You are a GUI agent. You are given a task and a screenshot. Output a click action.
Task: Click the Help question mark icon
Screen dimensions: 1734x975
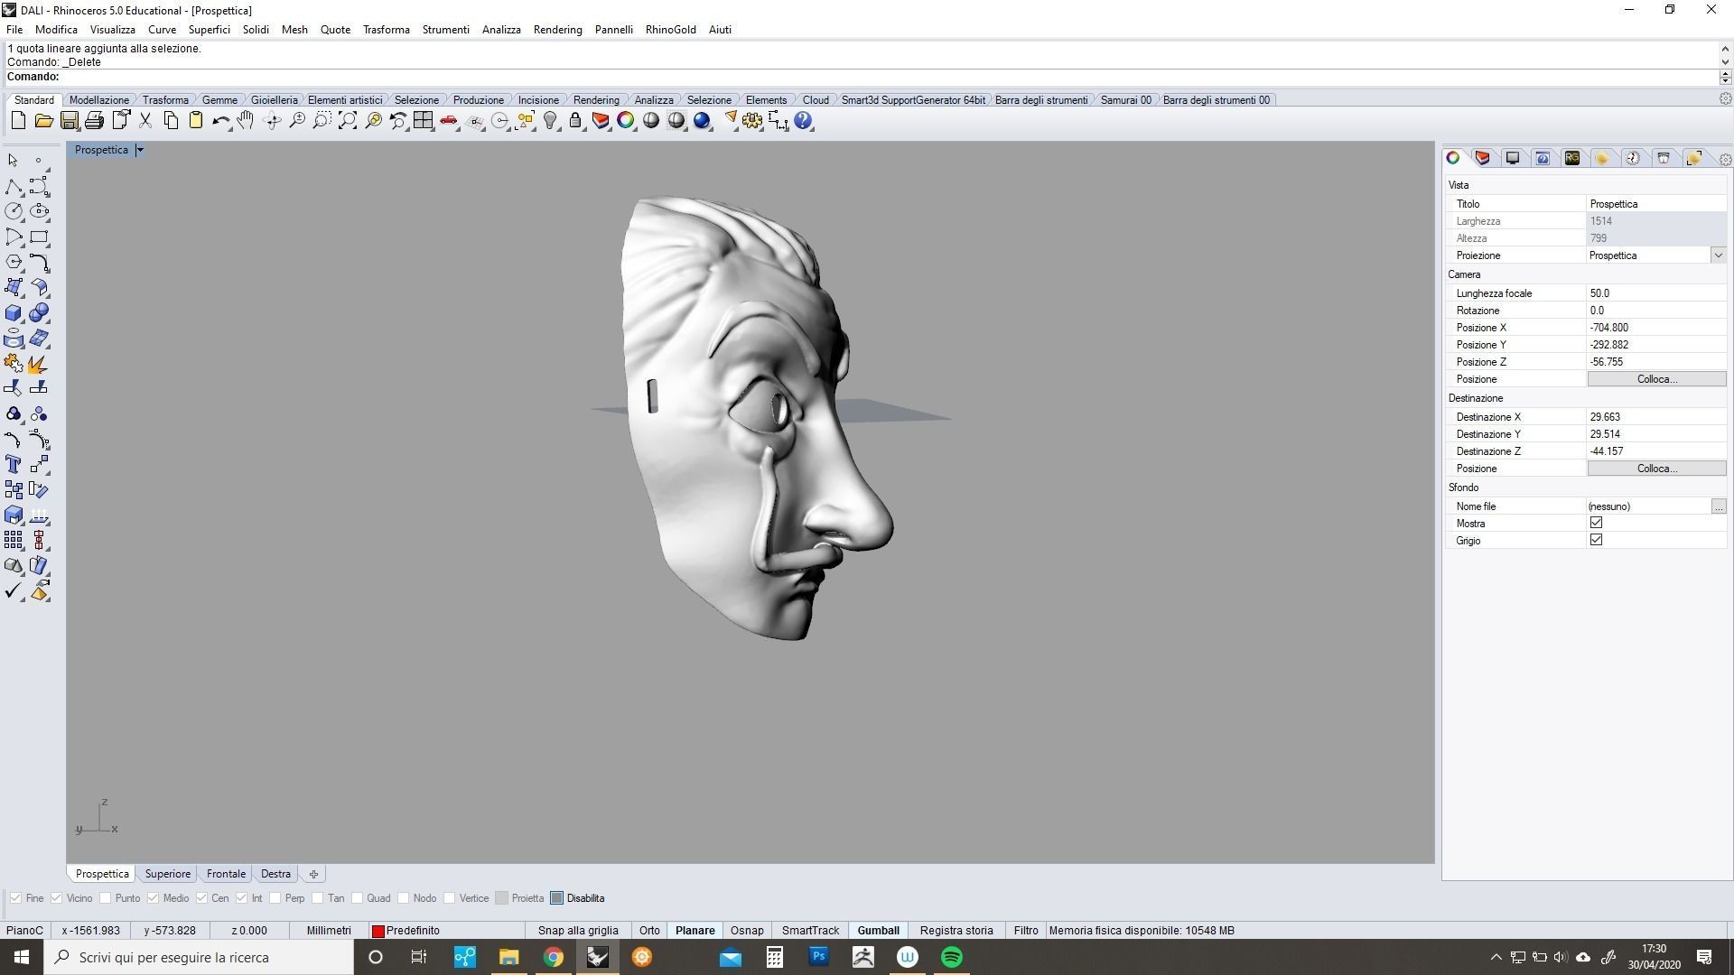click(x=803, y=121)
